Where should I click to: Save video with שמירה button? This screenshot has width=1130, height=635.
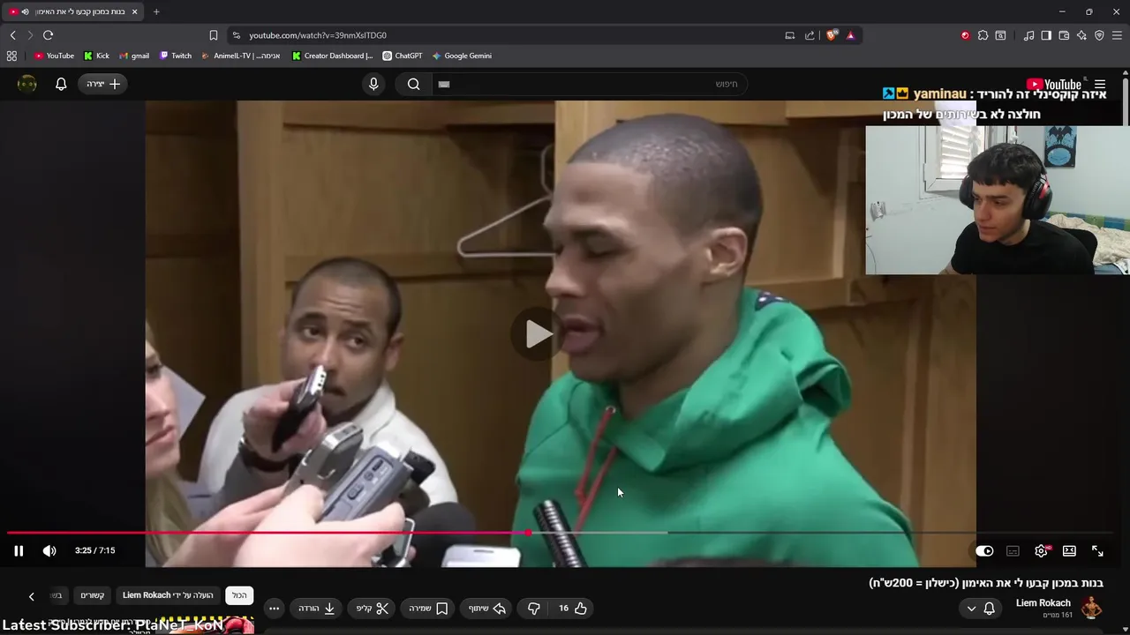pyautogui.click(x=429, y=608)
